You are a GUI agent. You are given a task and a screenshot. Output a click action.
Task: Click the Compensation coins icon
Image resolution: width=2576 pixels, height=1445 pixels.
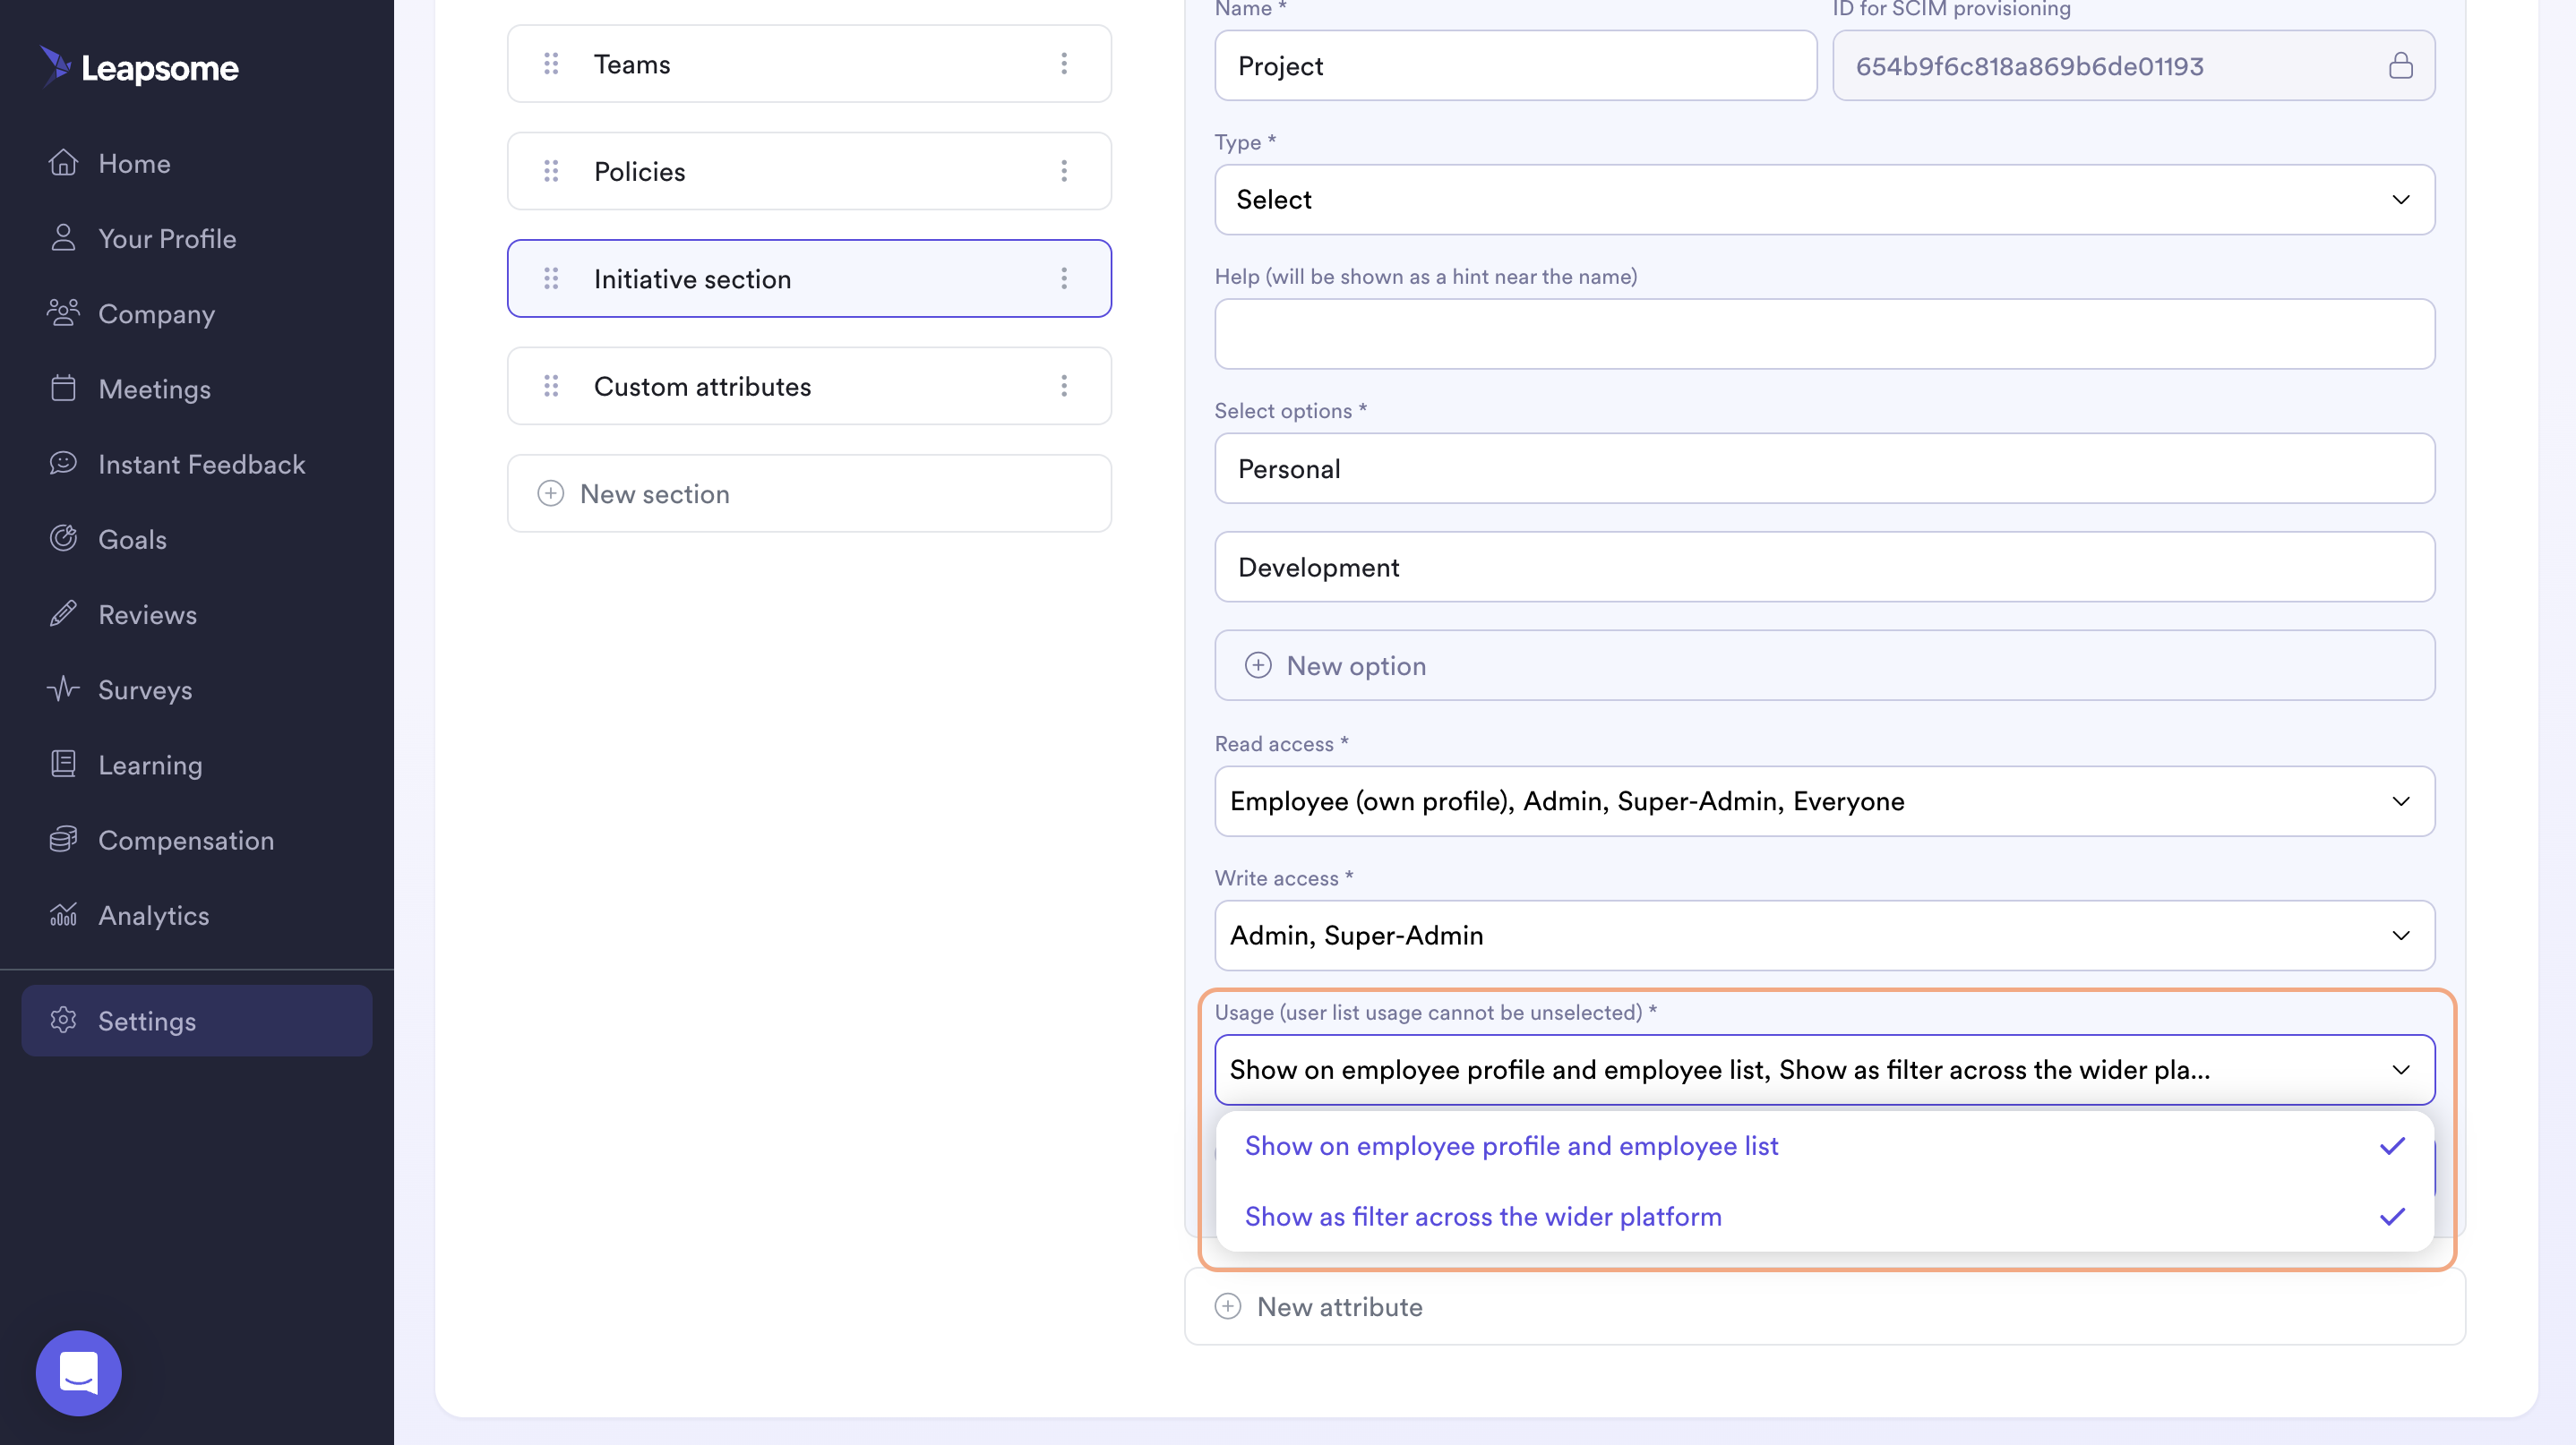click(x=63, y=838)
